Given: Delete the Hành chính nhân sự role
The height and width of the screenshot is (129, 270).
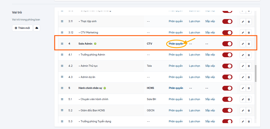Looking at the screenshot, I should 249,88.
